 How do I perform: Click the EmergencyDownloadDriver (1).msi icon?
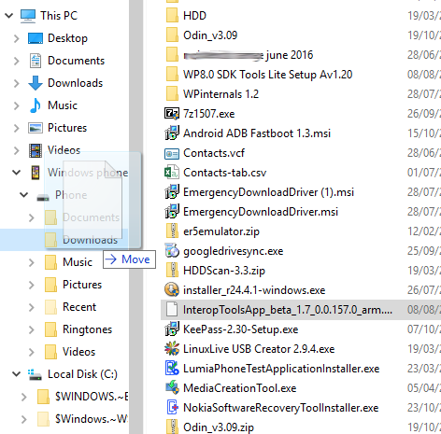pyautogui.click(x=172, y=192)
